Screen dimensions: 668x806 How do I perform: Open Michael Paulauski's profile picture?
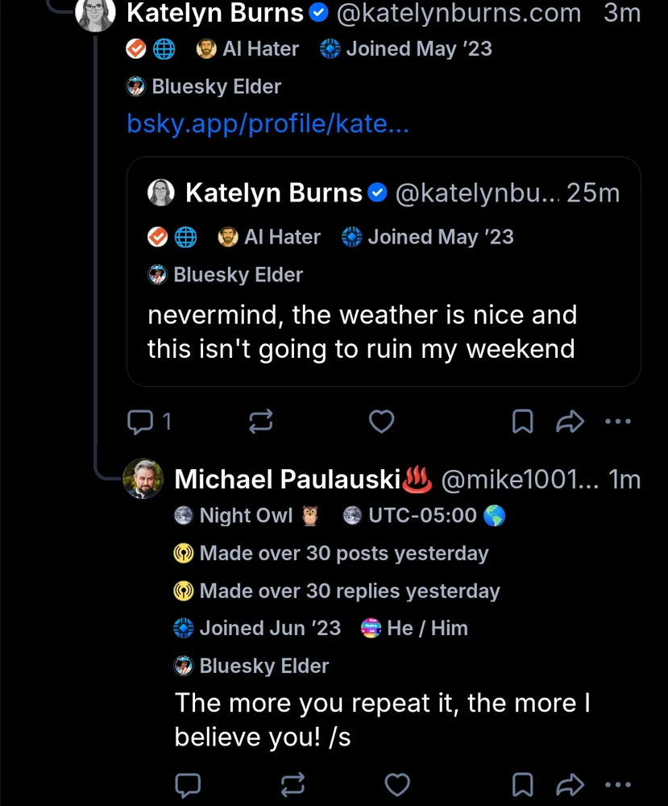pyautogui.click(x=143, y=479)
